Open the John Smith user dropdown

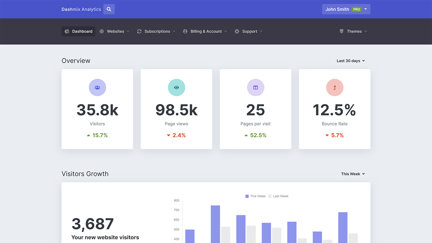point(346,9)
